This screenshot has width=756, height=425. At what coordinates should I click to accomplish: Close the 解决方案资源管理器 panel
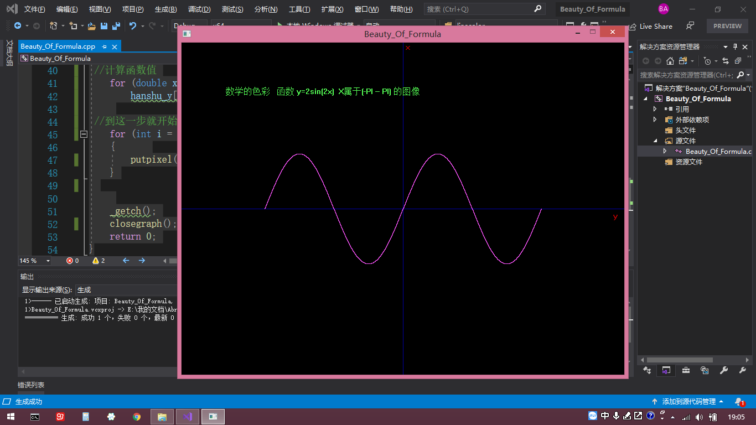[746, 46]
